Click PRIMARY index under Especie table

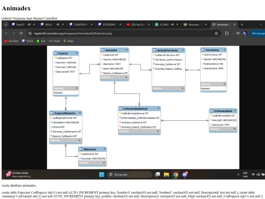[x=58, y=93]
